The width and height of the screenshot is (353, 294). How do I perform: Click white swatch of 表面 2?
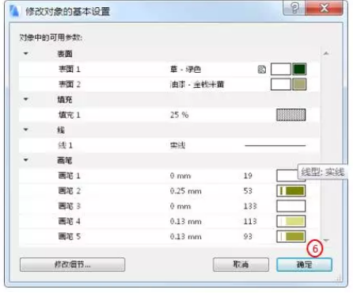[281, 84]
